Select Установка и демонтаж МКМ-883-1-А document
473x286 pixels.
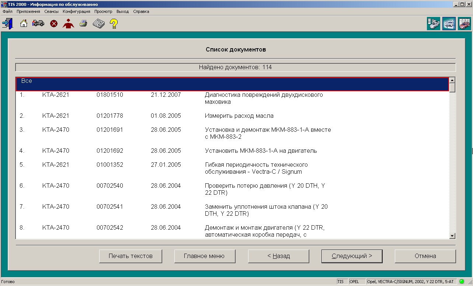tap(268, 133)
